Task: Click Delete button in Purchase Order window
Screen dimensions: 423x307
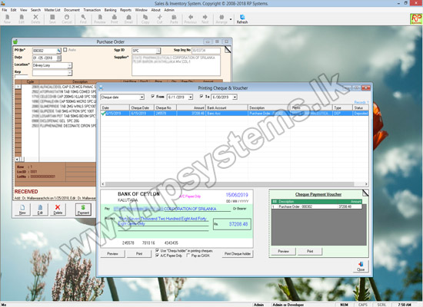Action: point(58,210)
